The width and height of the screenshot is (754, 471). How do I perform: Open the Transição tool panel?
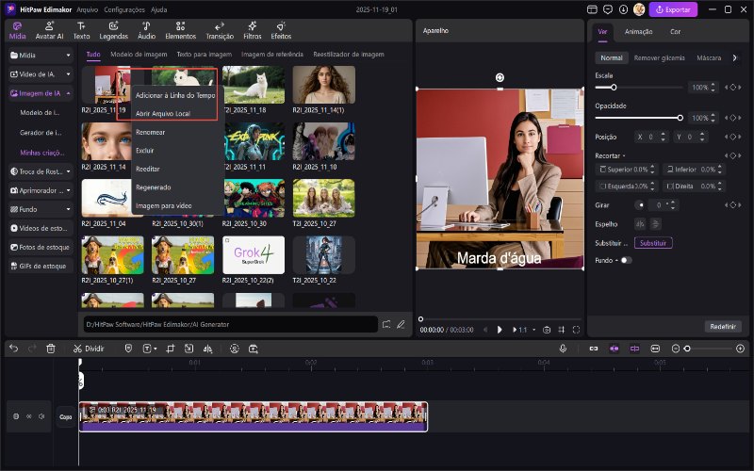tap(220, 30)
